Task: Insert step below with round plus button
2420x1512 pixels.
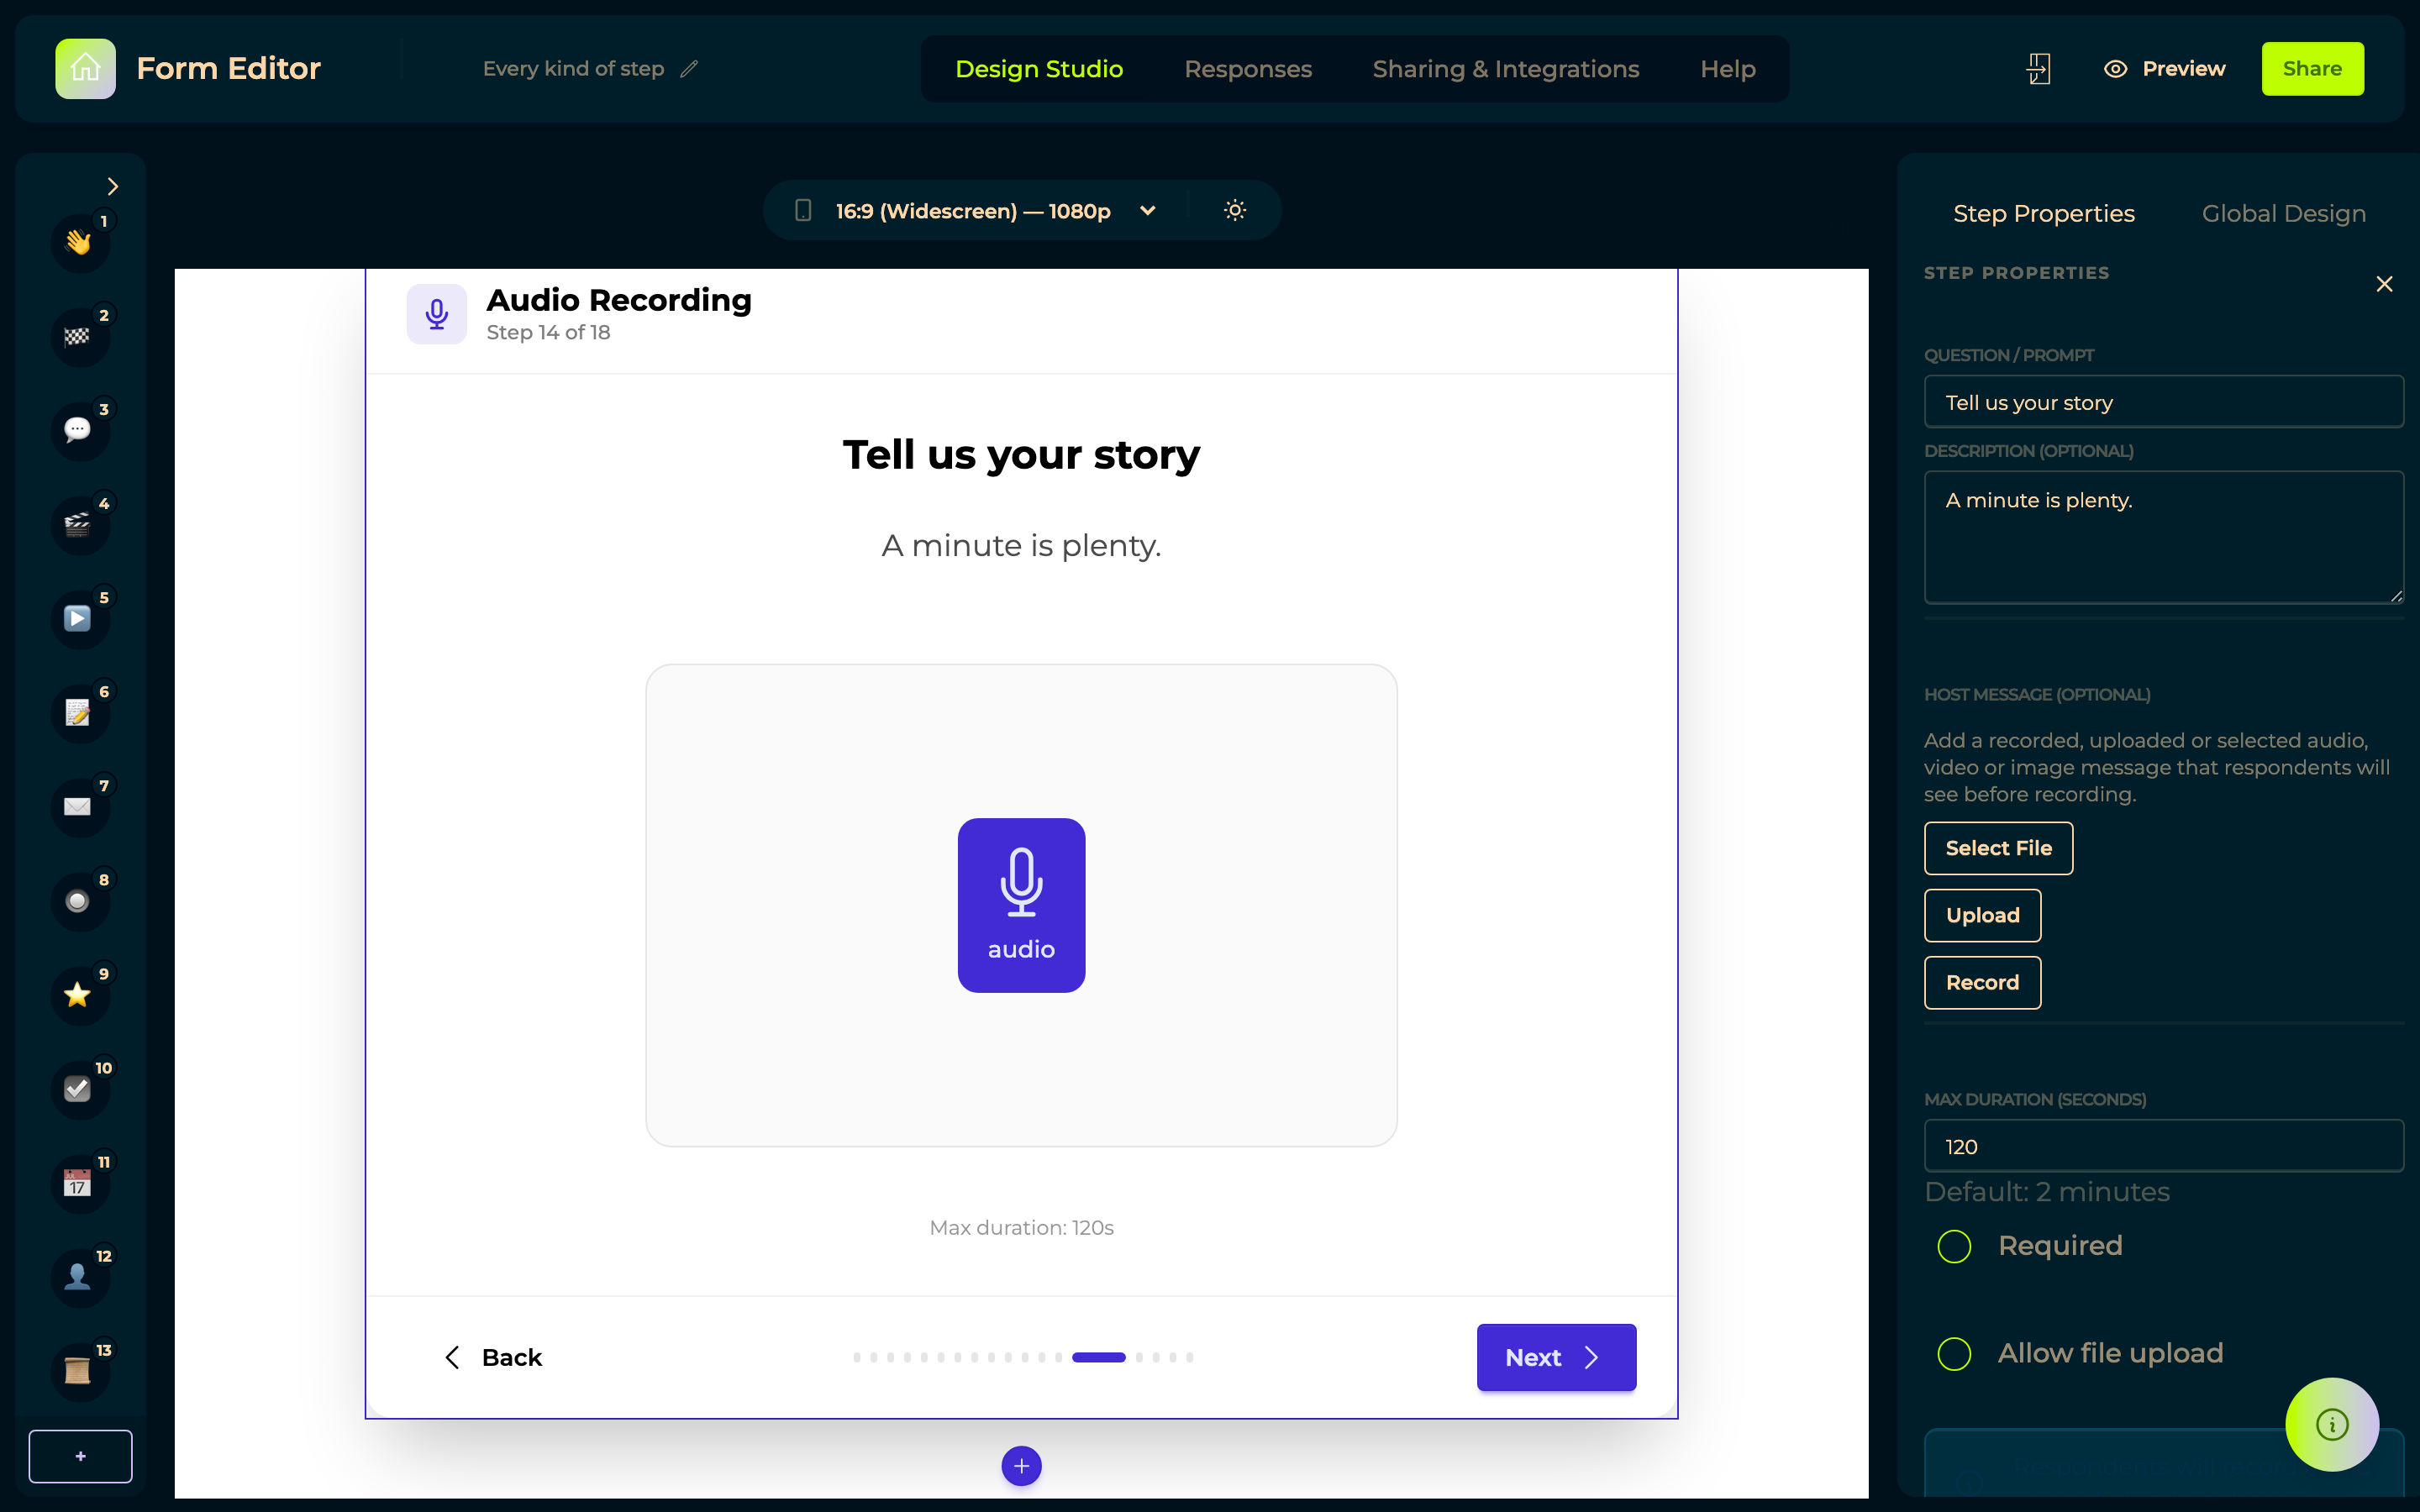Action: pyautogui.click(x=1021, y=1466)
